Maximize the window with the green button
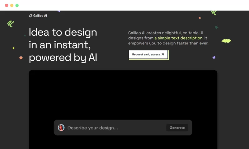 pyautogui.click(x=17, y=5)
